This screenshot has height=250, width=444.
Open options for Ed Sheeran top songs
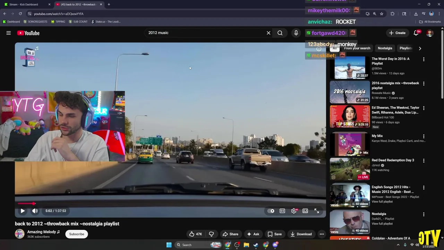tap(424, 108)
